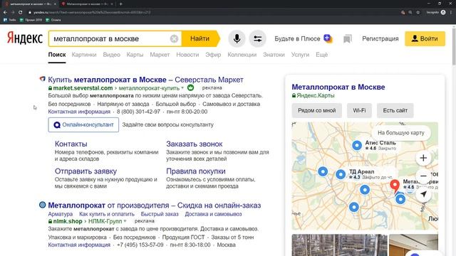Viewport: 456px width, 256px height.
Task: Click the Severstal favicon beside the first result
Action: 43,79
